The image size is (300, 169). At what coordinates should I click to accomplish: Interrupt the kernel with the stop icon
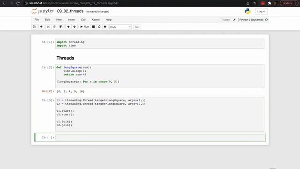[x=93, y=27]
